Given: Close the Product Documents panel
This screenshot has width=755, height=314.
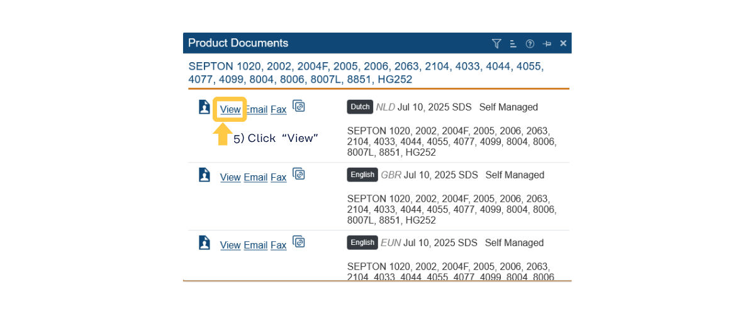Looking at the screenshot, I should click(x=563, y=43).
